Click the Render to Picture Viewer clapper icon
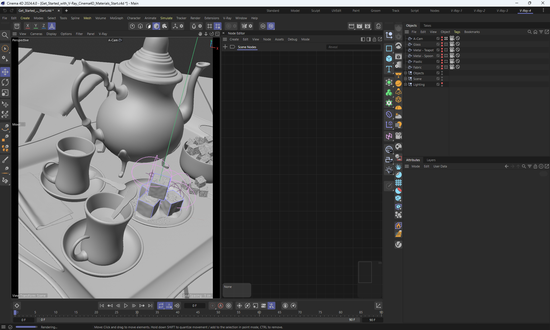Screen dimensions: 550x330 tap(360, 26)
